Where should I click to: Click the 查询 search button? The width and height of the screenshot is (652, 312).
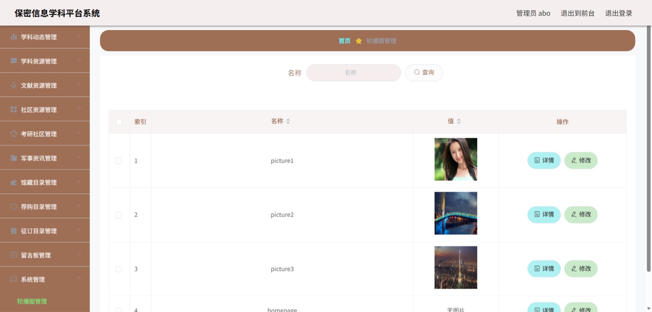point(424,72)
